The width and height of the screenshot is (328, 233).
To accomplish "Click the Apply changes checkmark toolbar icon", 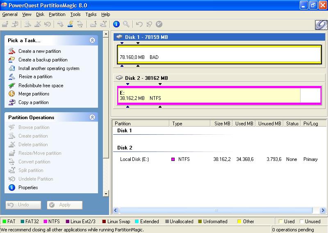I will coord(159,24).
